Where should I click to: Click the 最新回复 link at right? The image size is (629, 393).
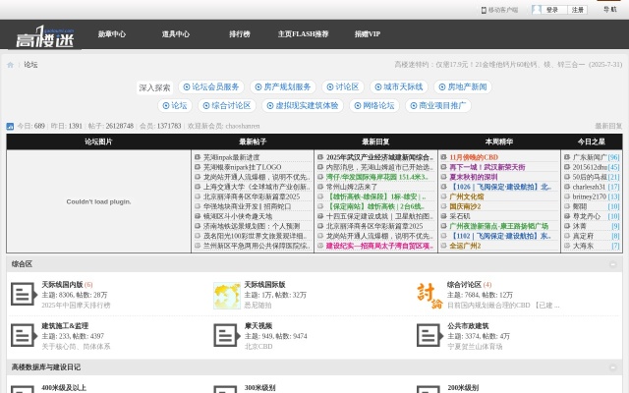click(608, 126)
